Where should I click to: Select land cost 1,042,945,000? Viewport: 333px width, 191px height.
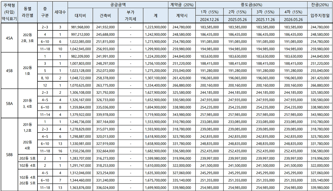coord(80,49)
